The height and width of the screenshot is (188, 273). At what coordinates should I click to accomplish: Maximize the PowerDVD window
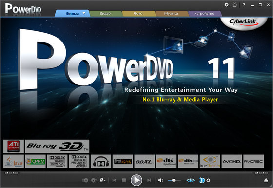pyautogui.click(x=260, y=5)
